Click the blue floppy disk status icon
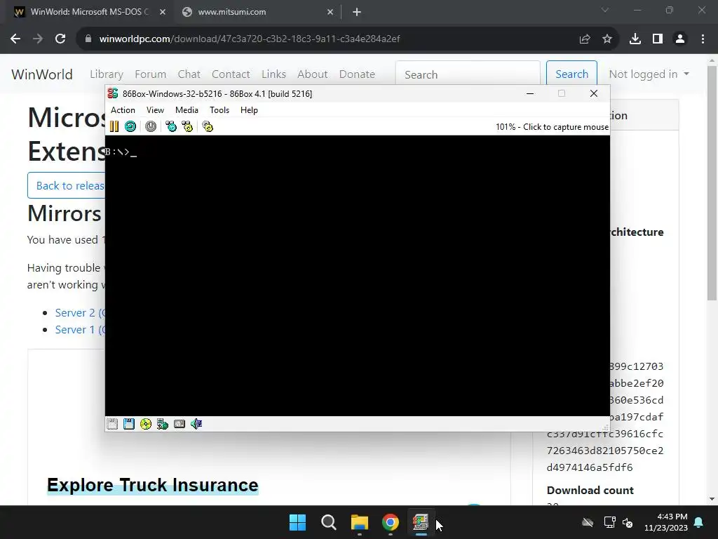 coord(129,424)
